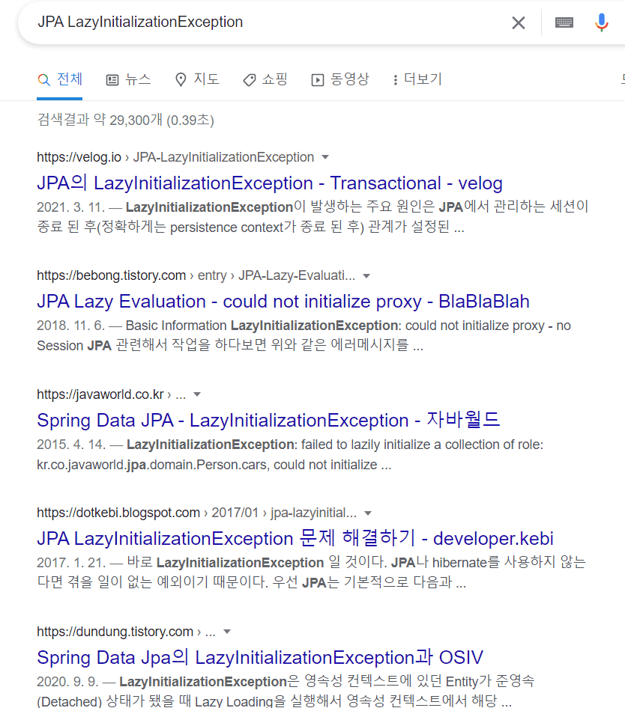The width and height of the screenshot is (625, 708).
Task: Expand the dotkebi.blogspot.com result options arrow
Action: [x=368, y=513]
